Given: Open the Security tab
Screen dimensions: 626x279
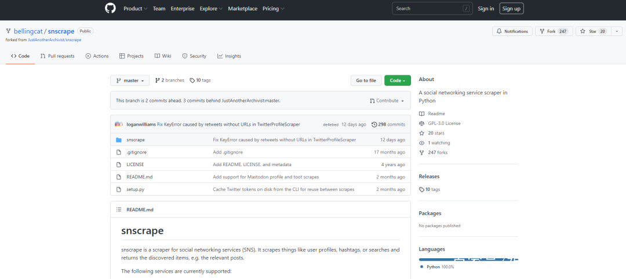Looking at the screenshot, I should click(x=194, y=56).
